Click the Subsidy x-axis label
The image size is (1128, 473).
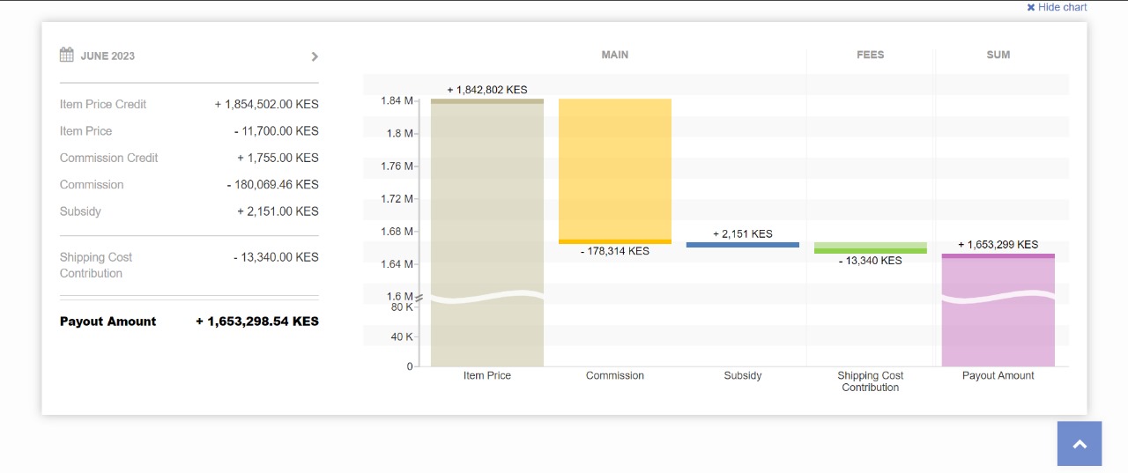pyautogui.click(x=743, y=375)
